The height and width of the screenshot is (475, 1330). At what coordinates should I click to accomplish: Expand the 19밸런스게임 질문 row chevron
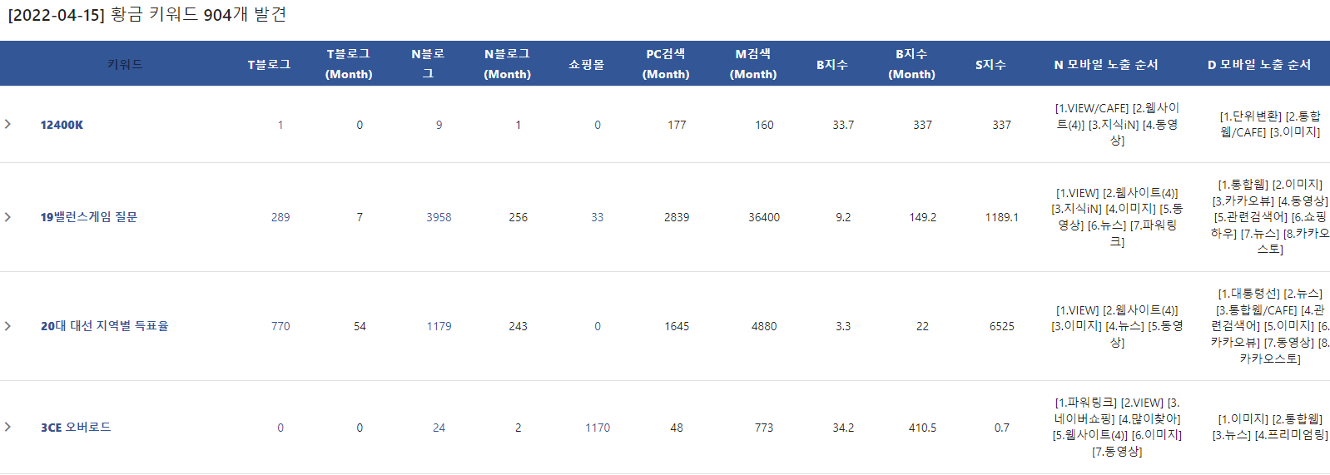pos(8,217)
